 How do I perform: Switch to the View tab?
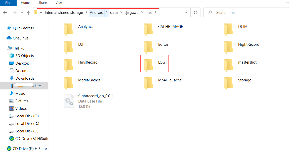point(59,3)
